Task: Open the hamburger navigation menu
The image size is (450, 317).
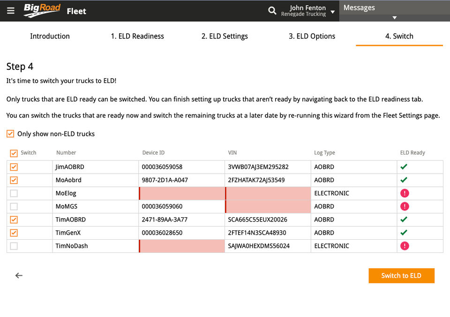Action: (x=11, y=11)
